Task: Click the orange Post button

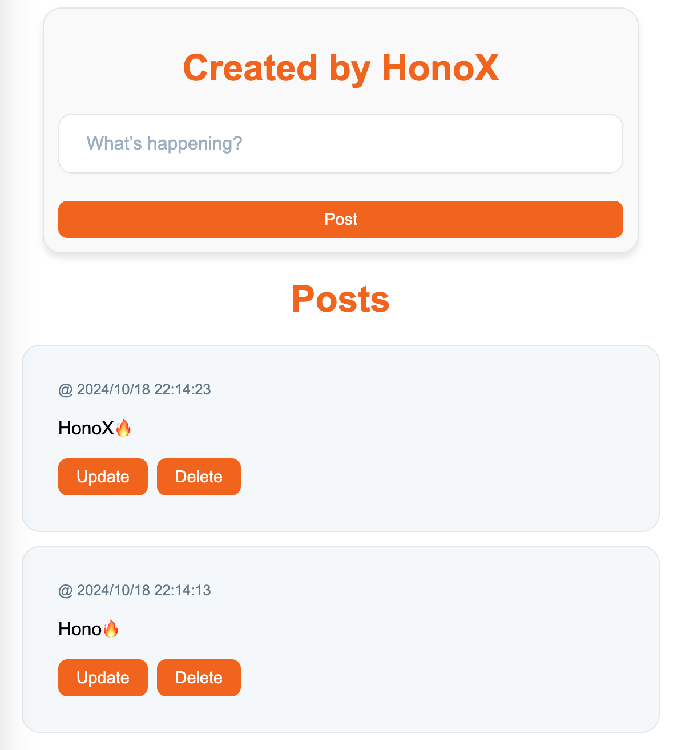Action: coord(340,219)
